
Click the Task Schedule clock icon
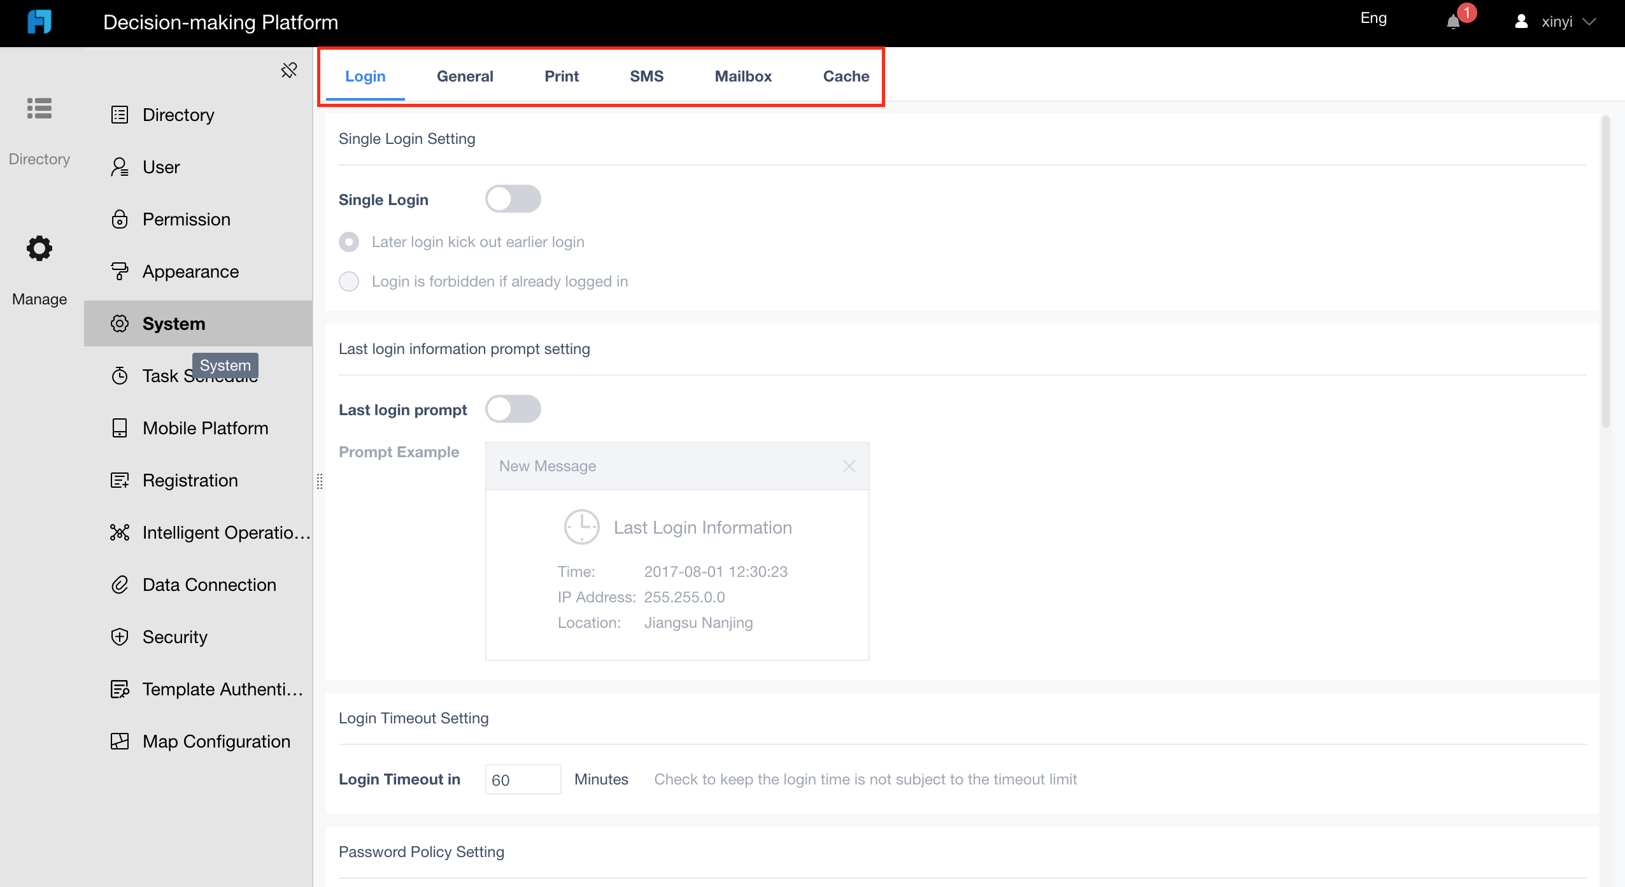point(120,376)
